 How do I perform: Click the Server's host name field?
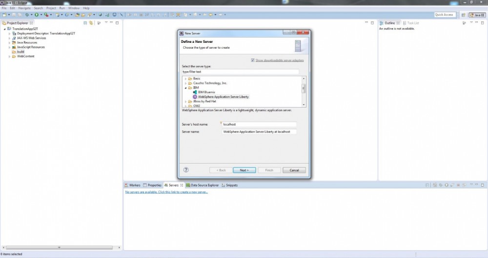pos(259,124)
